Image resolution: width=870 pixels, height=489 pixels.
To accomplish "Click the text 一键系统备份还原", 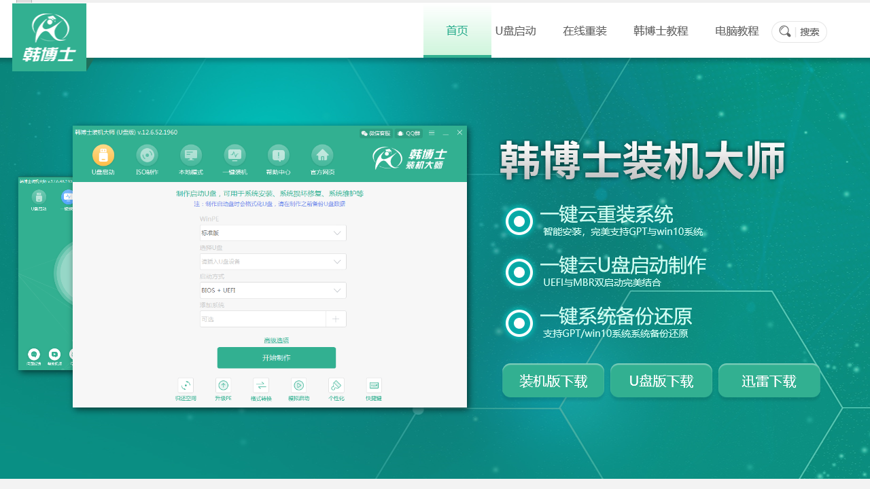I will point(616,316).
